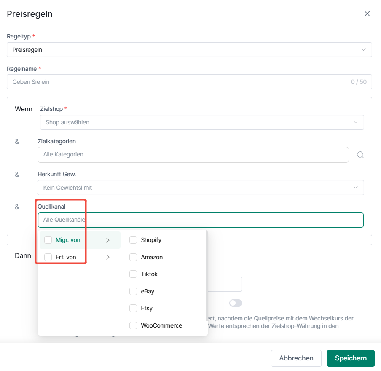Check the Shopify checkbox
Screen dimensions: 381x371
point(133,240)
